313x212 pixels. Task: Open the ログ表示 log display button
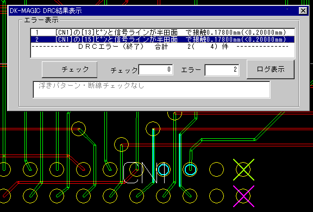(x=271, y=69)
